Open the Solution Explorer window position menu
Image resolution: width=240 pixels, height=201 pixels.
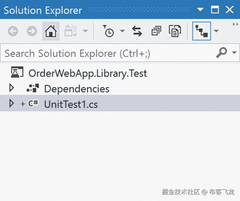pyautogui.click(x=200, y=10)
